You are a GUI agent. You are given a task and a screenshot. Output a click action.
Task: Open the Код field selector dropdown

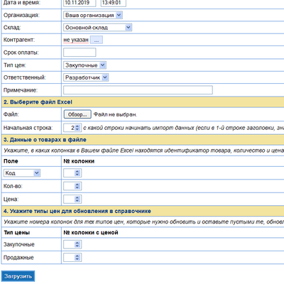(22, 173)
